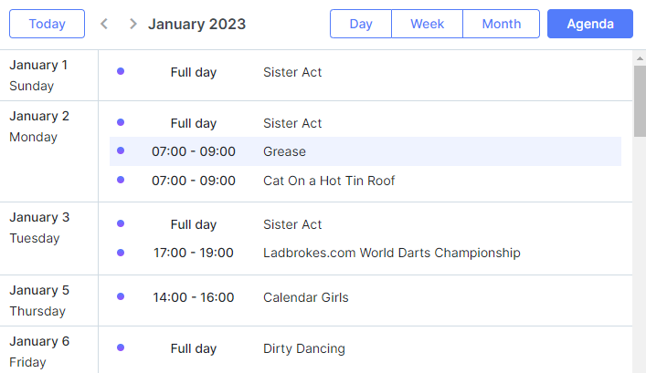Click the dot beside Calendar Girls event
Screen dimensions: 646x373
click(121, 296)
